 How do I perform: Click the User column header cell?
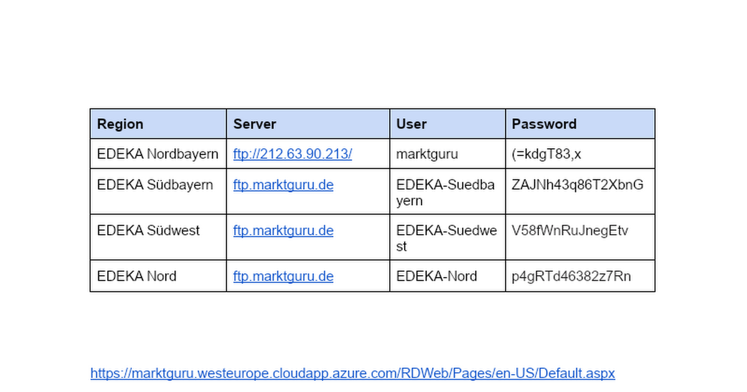pyautogui.click(x=447, y=124)
